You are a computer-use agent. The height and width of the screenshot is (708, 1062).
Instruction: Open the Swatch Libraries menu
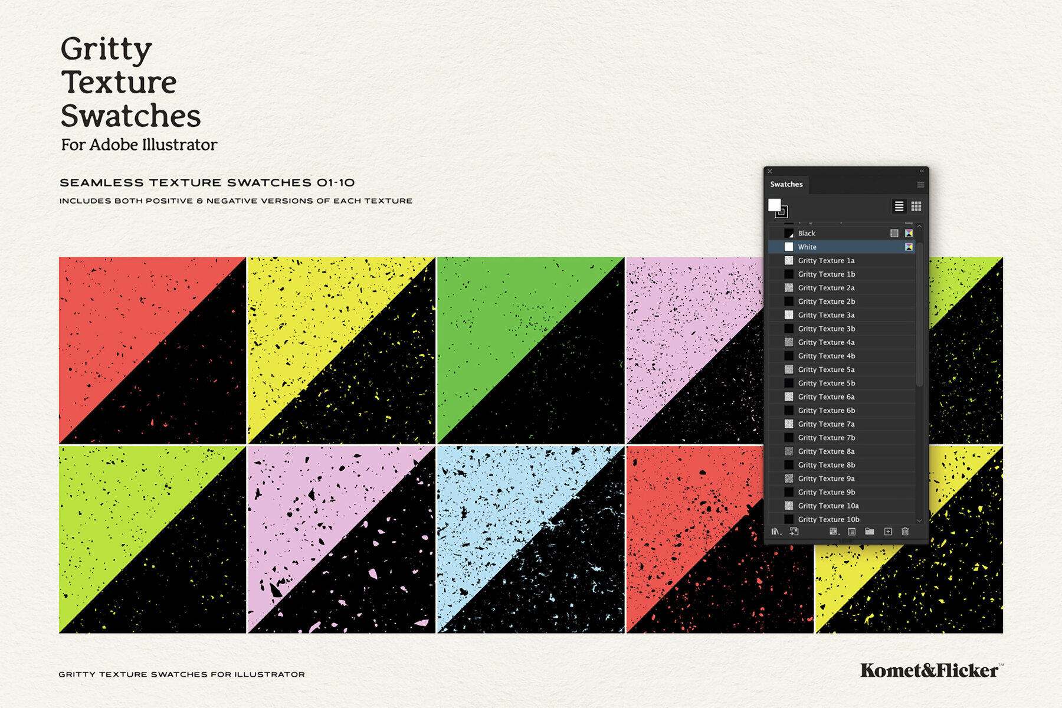[x=776, y=533]
